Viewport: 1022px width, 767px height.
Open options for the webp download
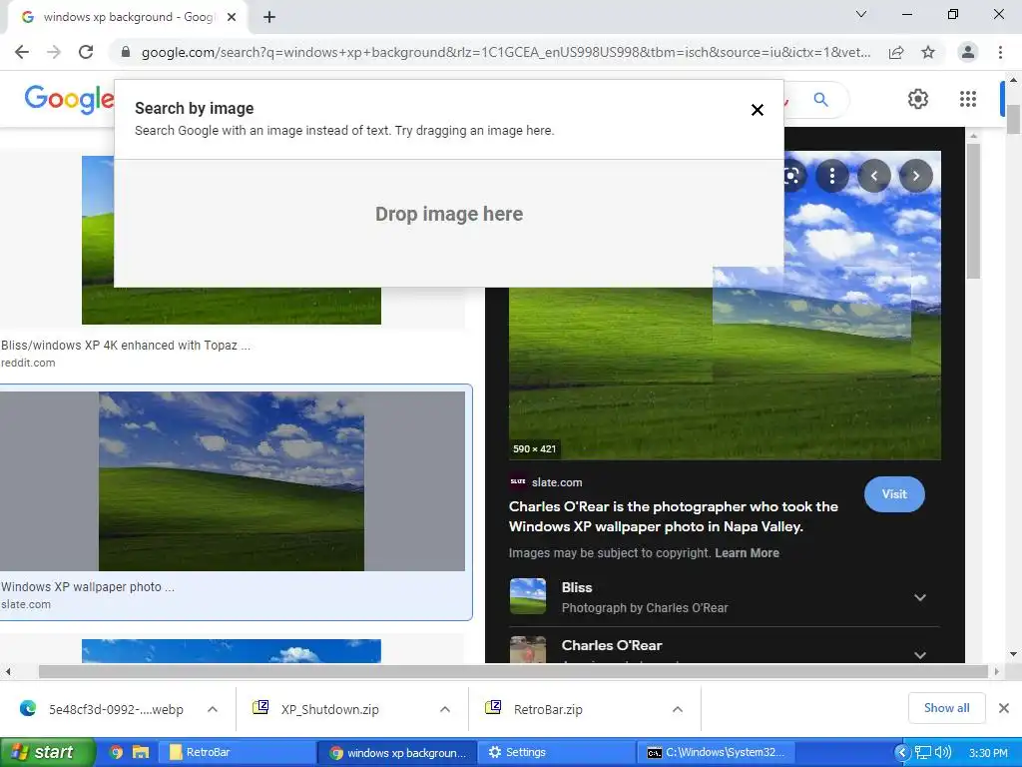tap(213, 709)
